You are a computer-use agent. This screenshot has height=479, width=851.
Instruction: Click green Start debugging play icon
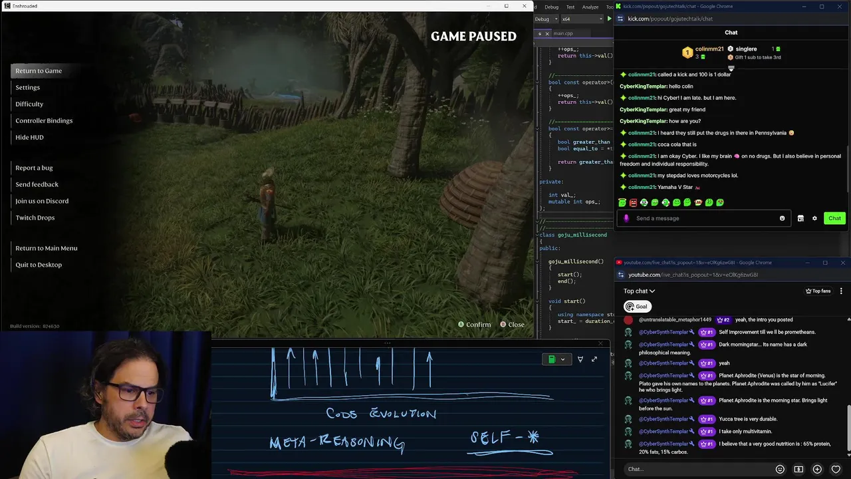pyautogui.click(x=609, y=19)
